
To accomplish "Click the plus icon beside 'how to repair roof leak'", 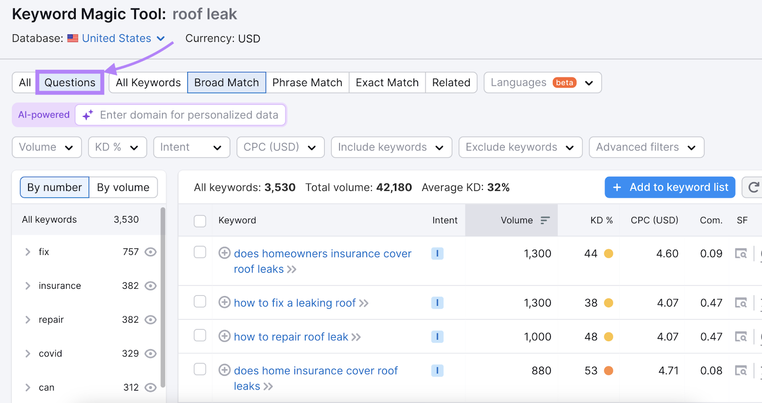I will tap(224, 336).
